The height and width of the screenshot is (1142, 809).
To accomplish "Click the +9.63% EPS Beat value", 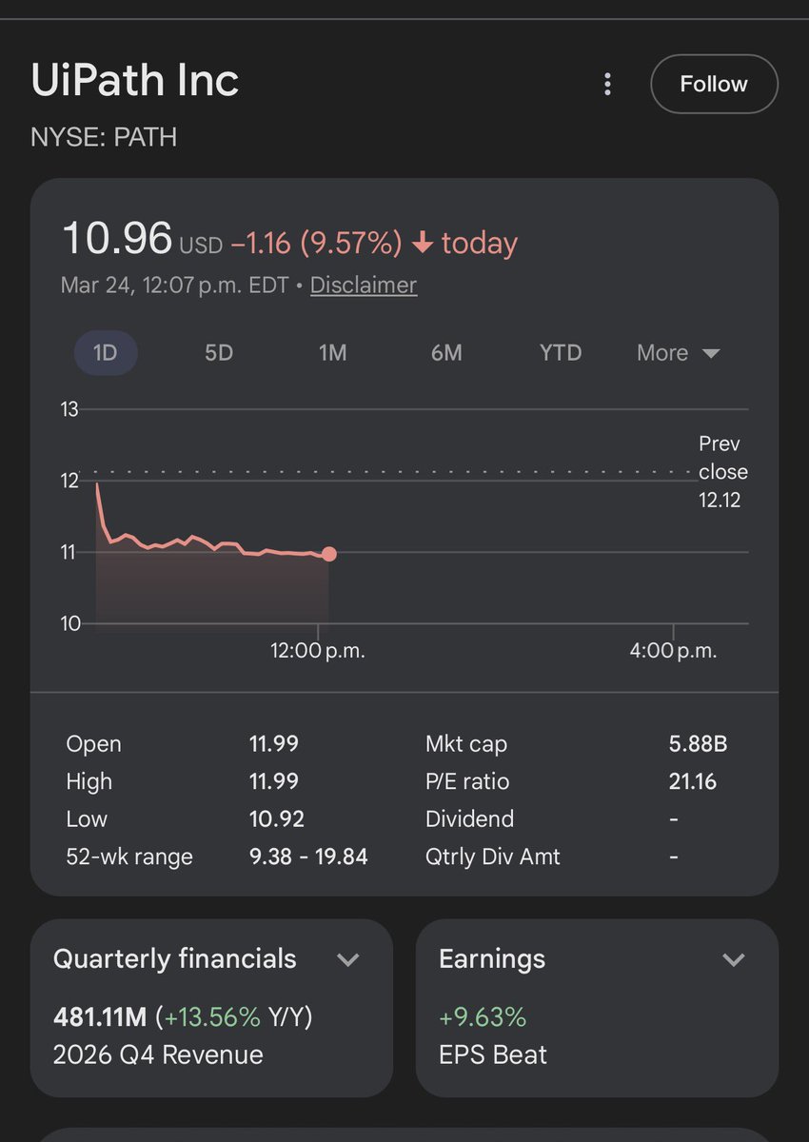I will (x=483, y=1017).
